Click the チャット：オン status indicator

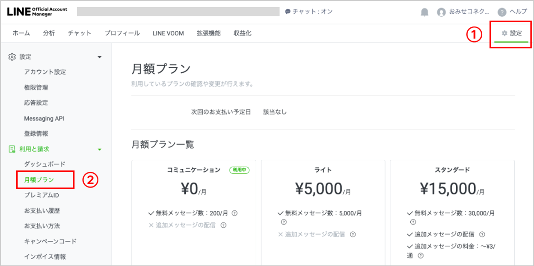tap(309, 12)
